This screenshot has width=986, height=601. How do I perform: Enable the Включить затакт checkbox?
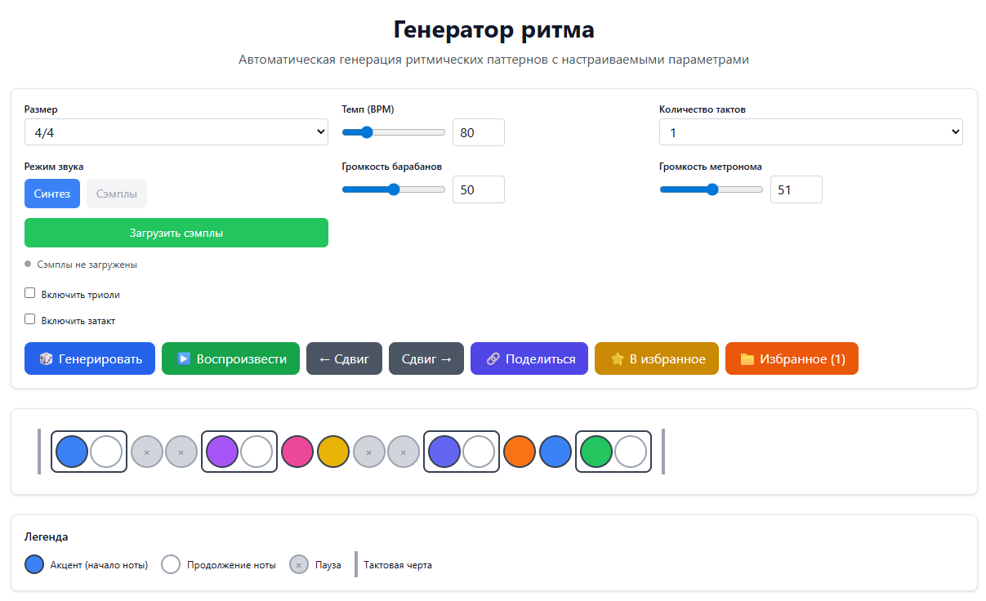coord(29,318)
